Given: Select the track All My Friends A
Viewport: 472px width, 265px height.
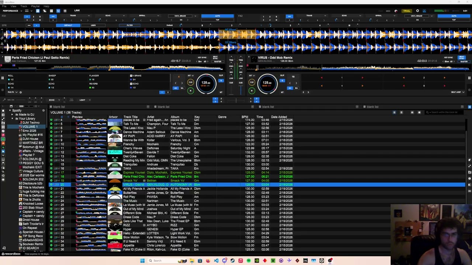Looking at the screenshot, I should pyautogui.click(x=133, y=189).
